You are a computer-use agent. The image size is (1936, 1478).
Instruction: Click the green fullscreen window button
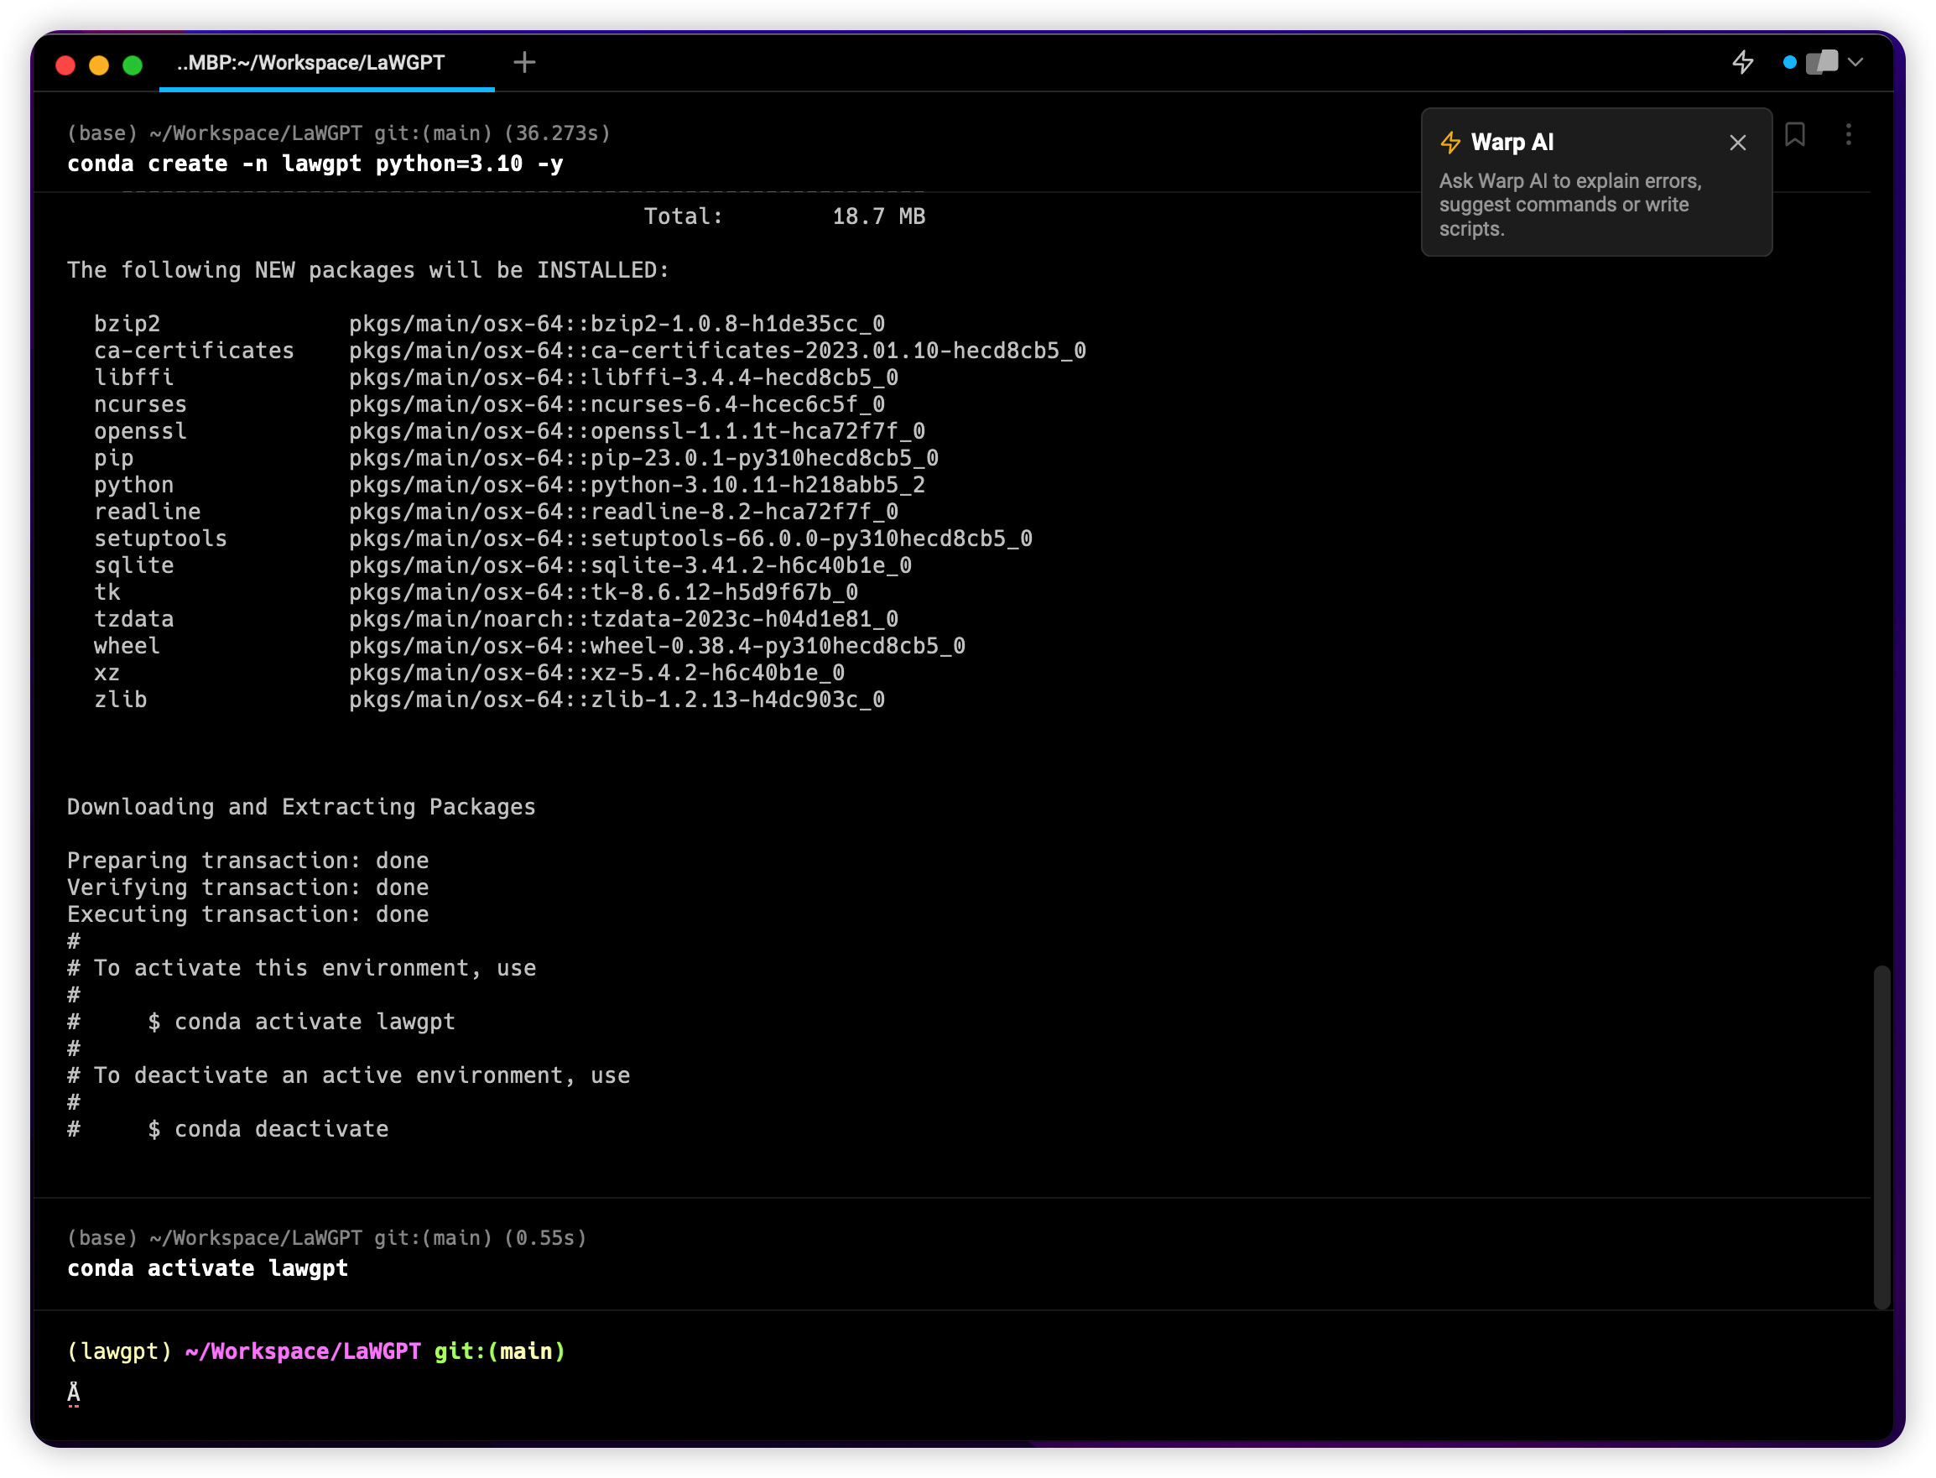(133, 65)
